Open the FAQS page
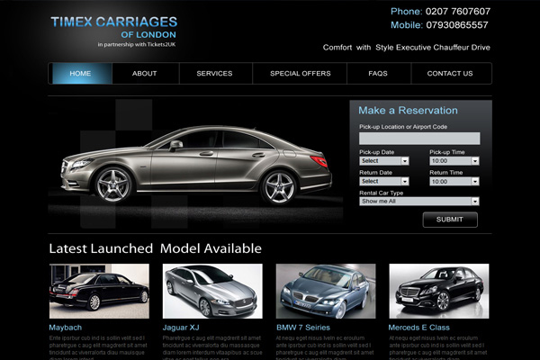This screenshot has height=360, width=540. pos(378,74)
